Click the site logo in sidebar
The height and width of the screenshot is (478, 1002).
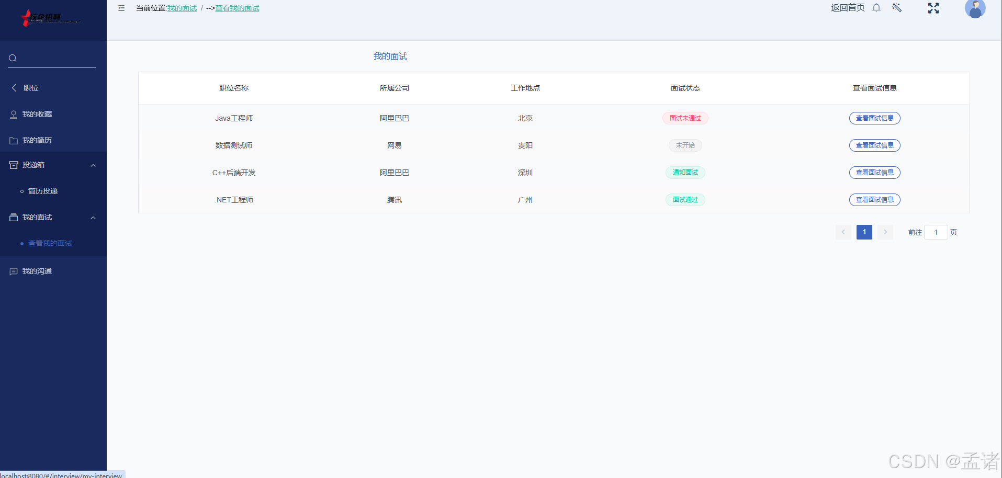pos(51,18)
